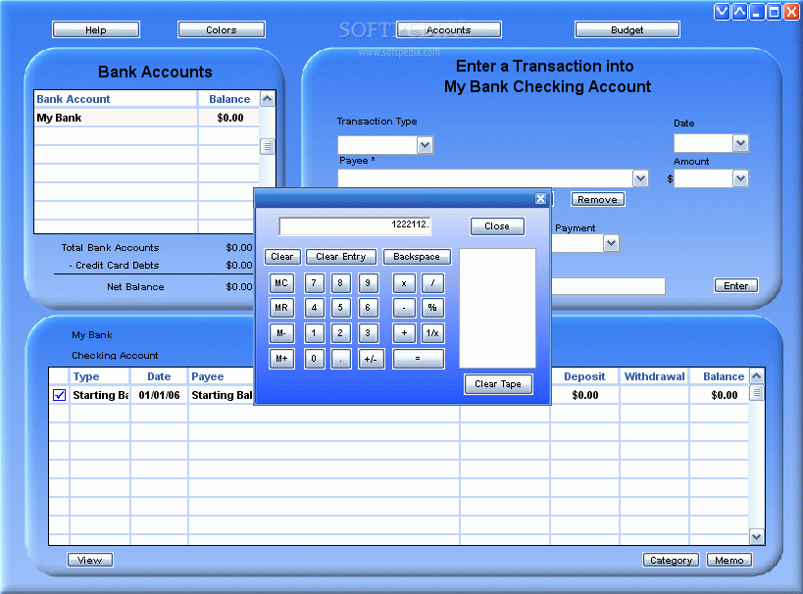The width and height of the screenshot is (803, 594).
Task: Open the Amount dropdown arrow
Action: (x=740, y=178)
